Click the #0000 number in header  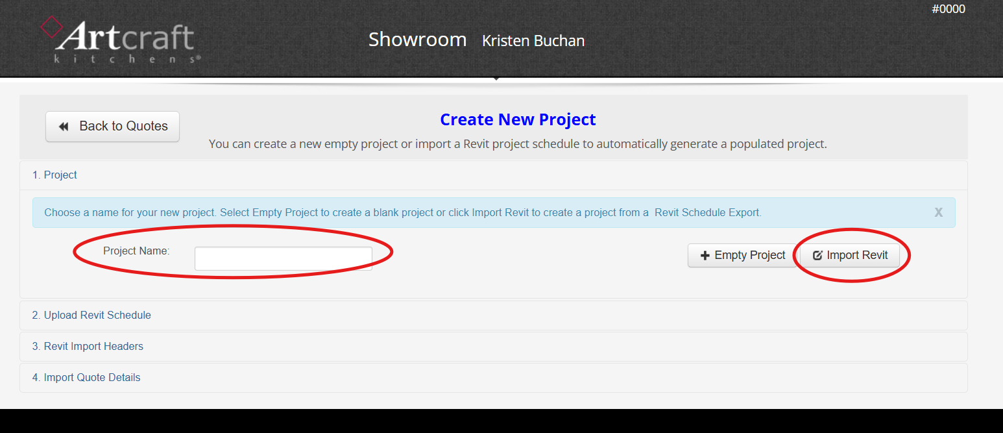pyautogui.click(x=949, y=9)
